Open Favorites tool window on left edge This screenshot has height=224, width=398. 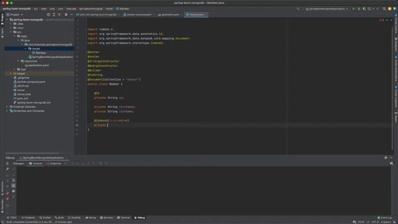pos(2,206)
